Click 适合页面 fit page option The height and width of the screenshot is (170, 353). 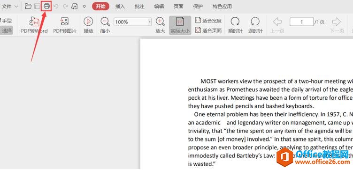coord(208,30)
